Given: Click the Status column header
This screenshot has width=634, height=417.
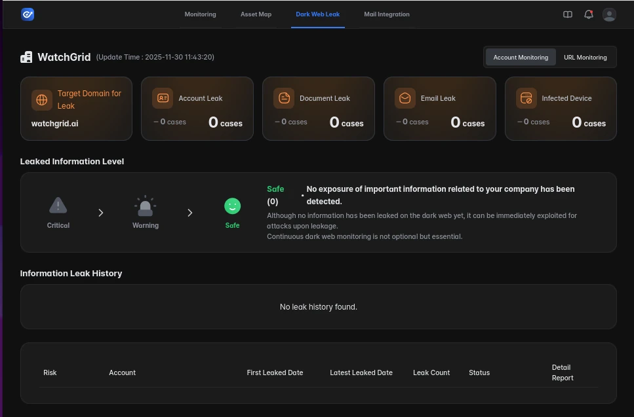Looking at the screenshot, I should click(479, 372).
